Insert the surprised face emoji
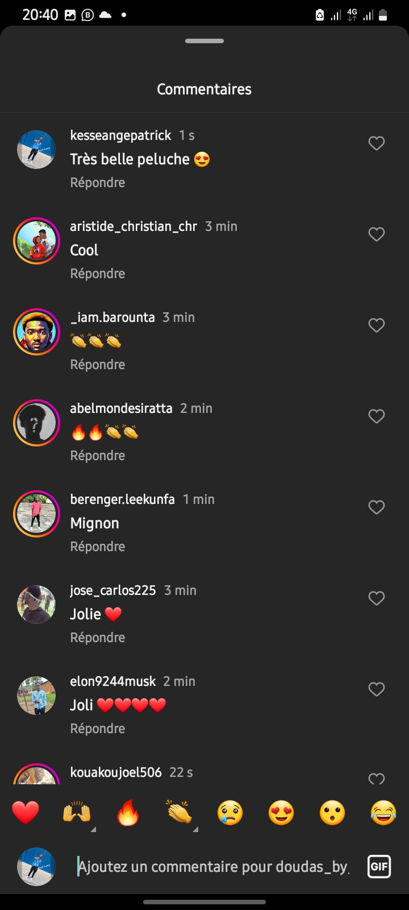The height and width of the screenshot is (910, 409). click(332, 813)
